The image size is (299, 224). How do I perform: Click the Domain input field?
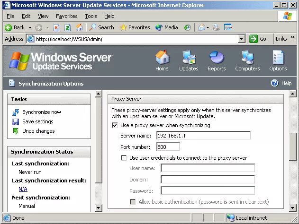(208, 180)
